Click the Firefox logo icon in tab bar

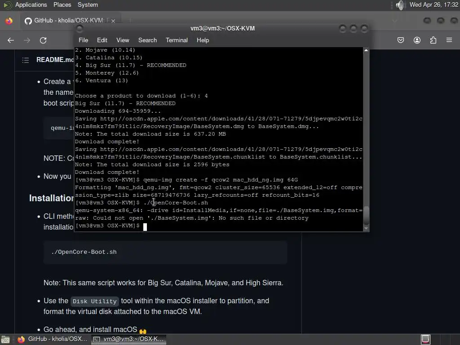coord(9,21)
